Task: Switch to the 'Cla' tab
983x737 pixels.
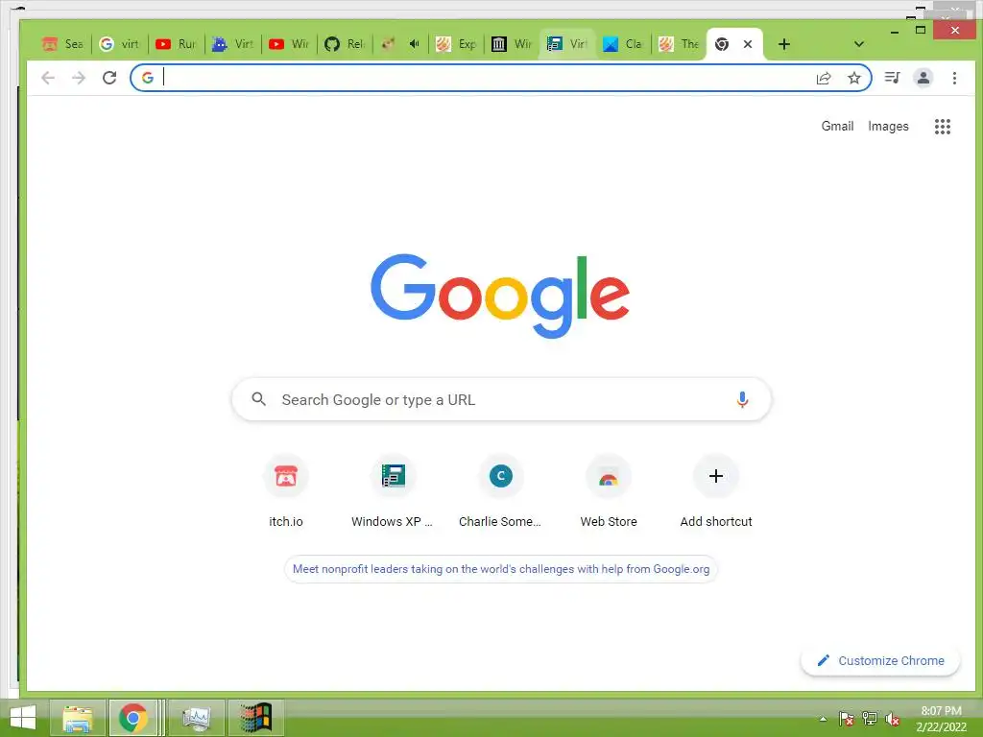Action: [x=623, y=44]
